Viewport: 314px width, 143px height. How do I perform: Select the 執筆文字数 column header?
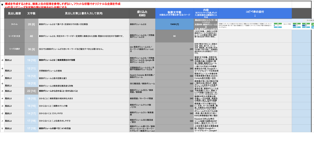click(174, 13)
